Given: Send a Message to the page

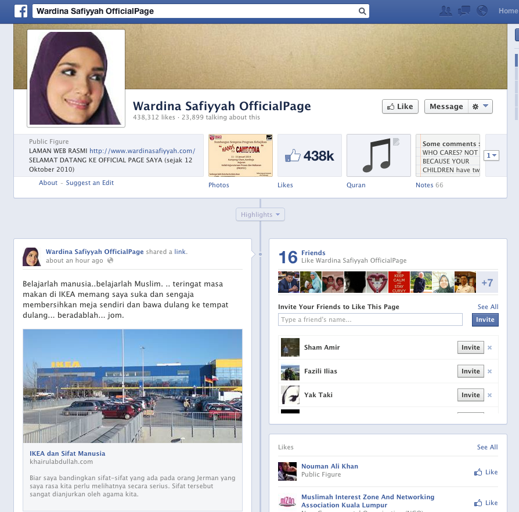Looking at the screenshot, I should click(x=446, y=107).
